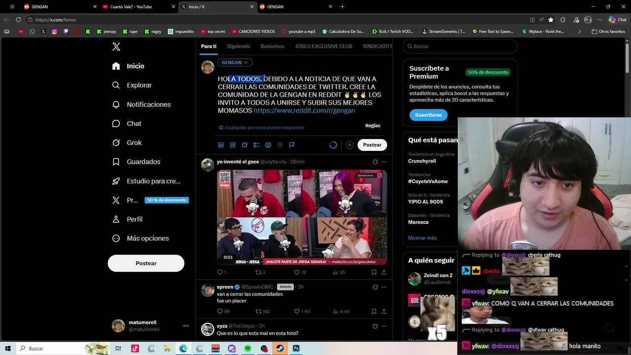Open Perfil from the sidebar
Screen dimensions: 631x355
(x=127, y=219)
